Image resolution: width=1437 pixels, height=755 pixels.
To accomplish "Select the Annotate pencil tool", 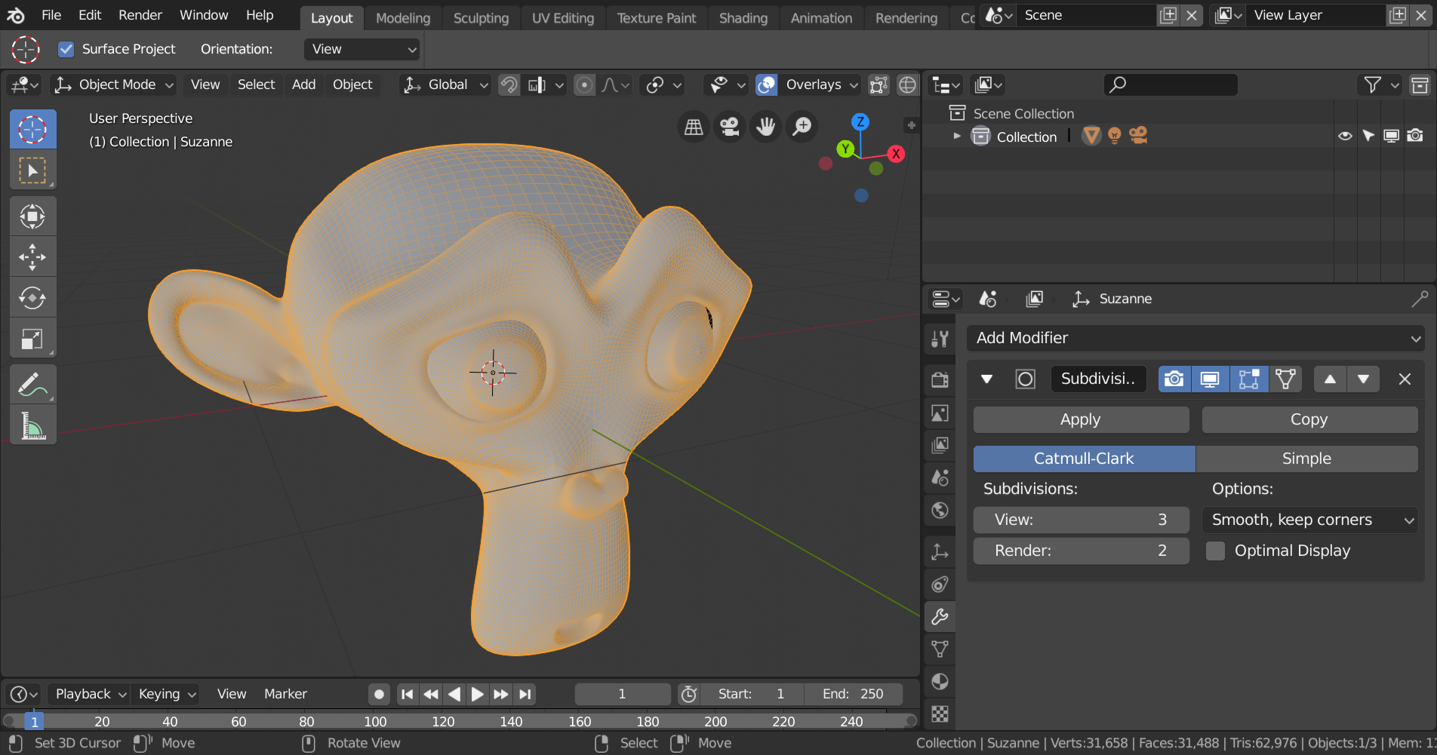I will [x=32, y=385].
